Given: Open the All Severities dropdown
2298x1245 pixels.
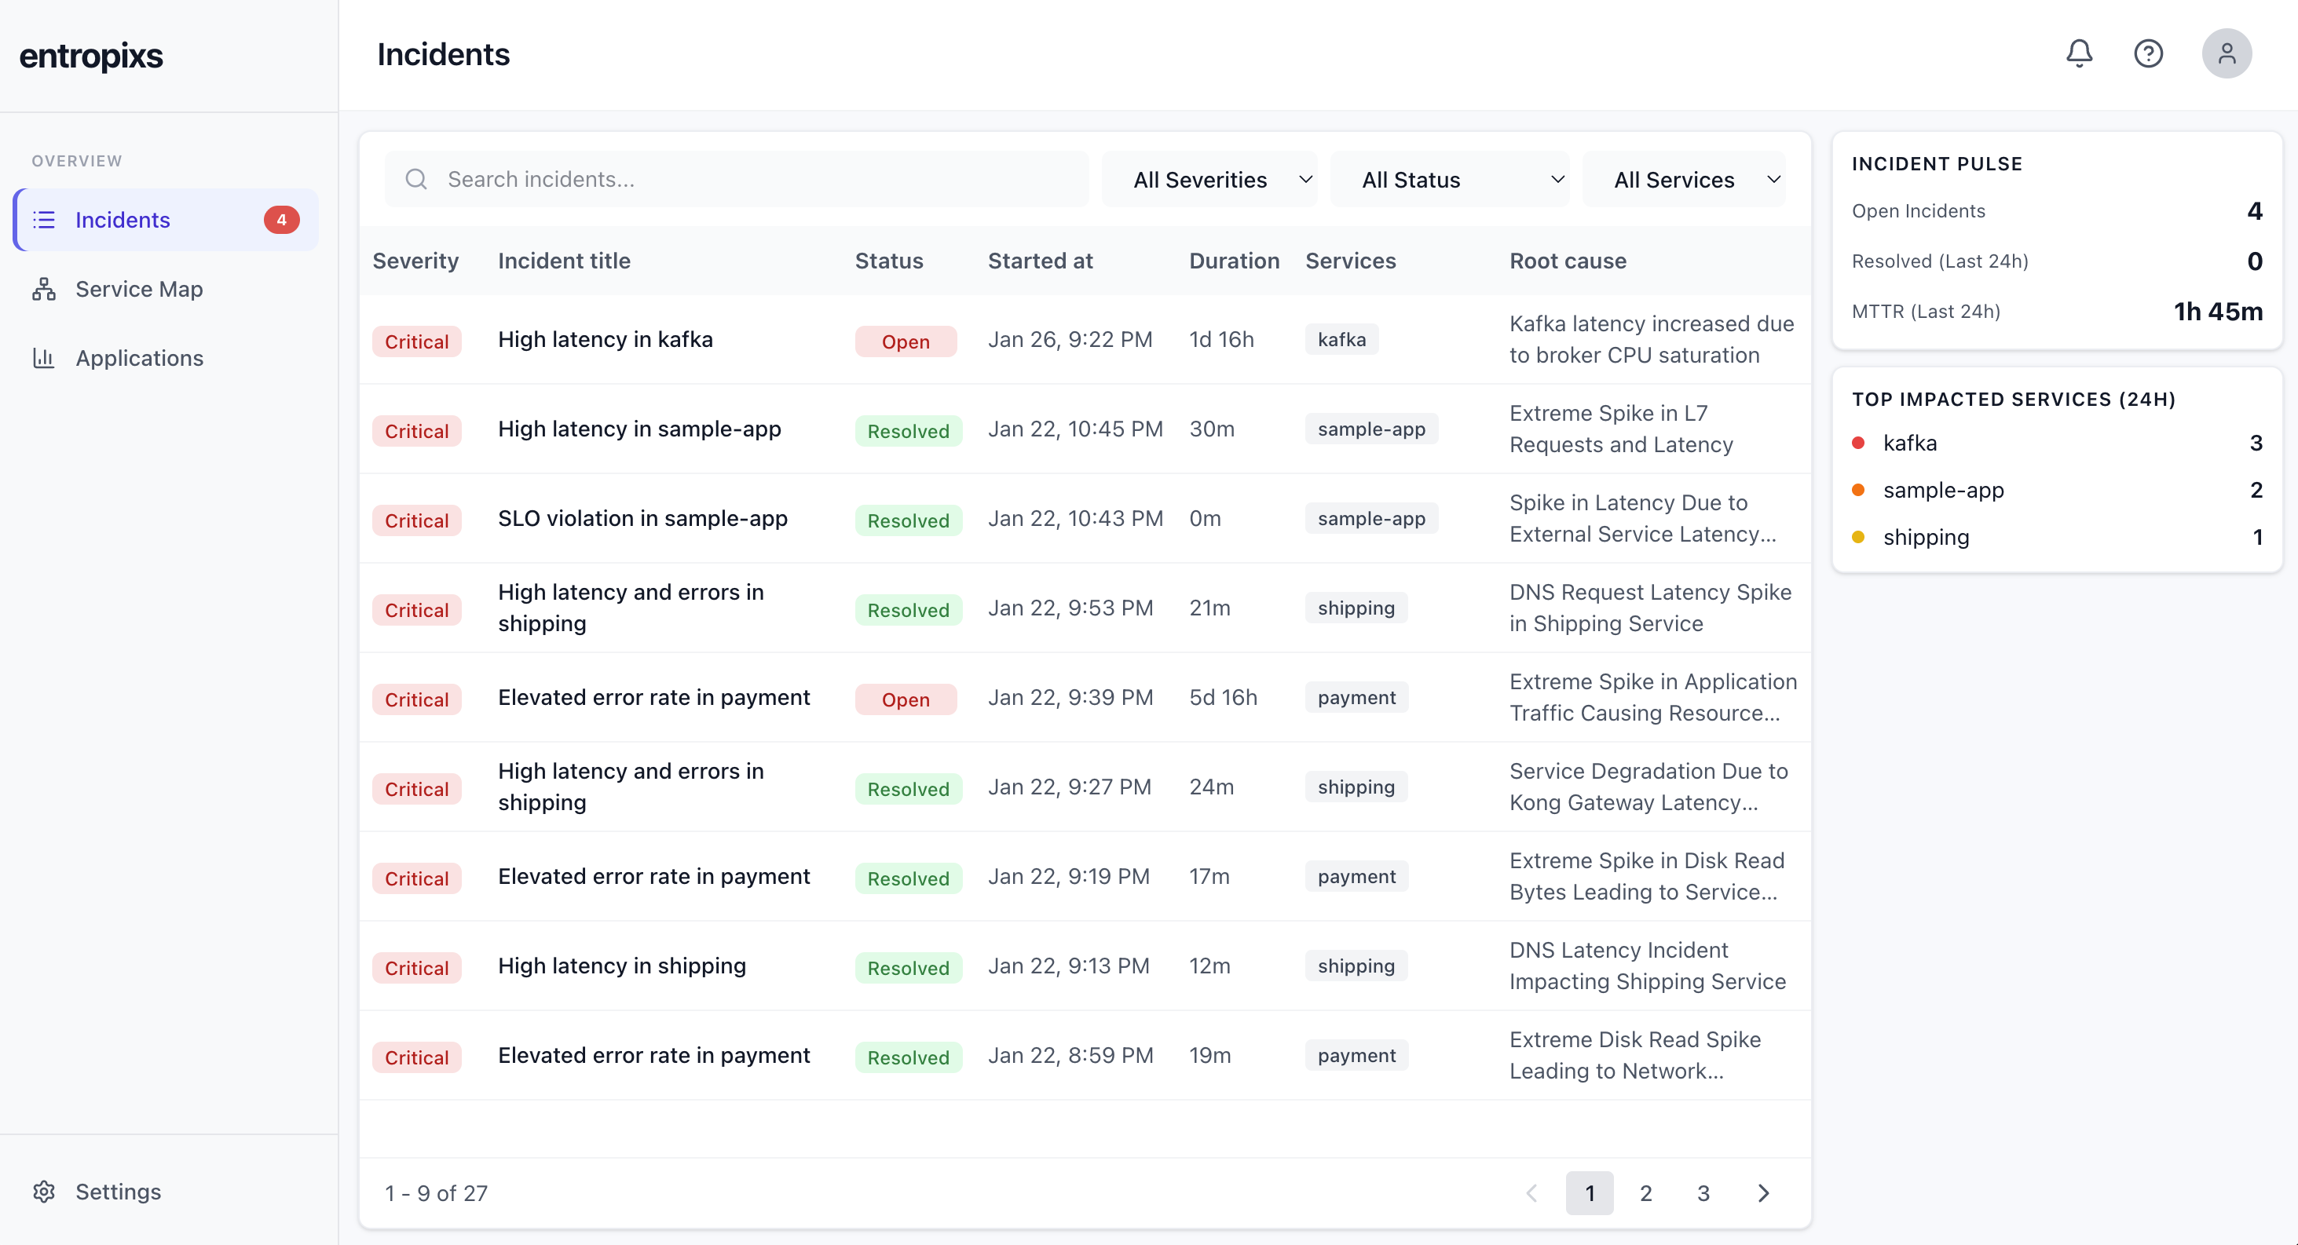Looking at the screenshot, I should pos(1210,179).
